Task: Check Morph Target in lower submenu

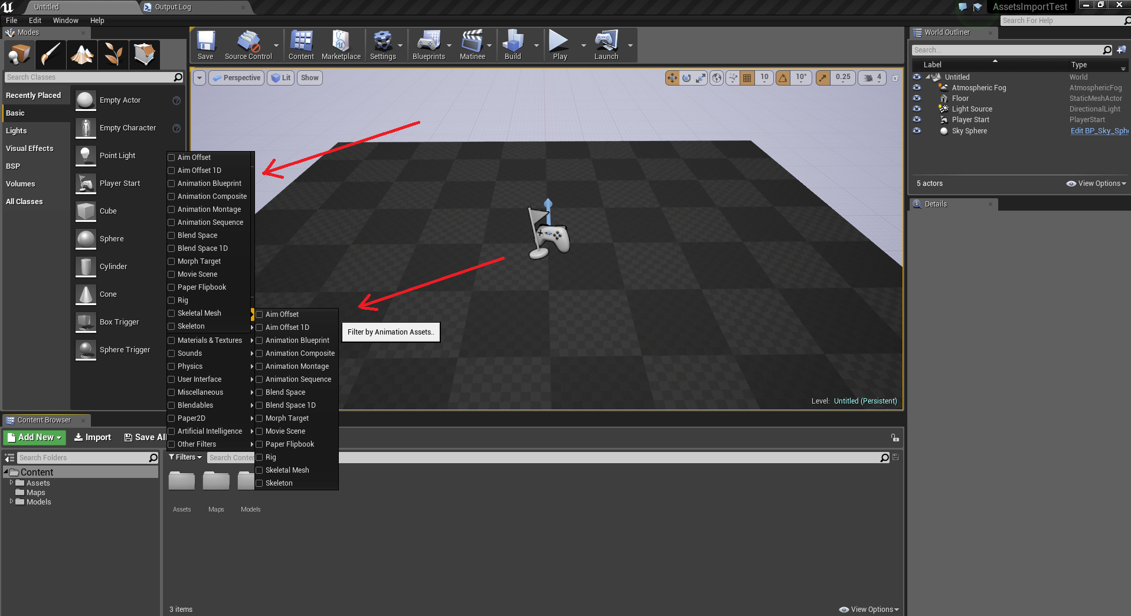Action: click(x=259, y=418)
